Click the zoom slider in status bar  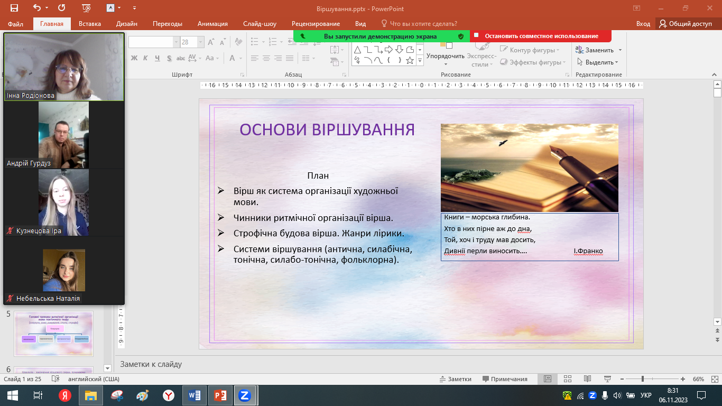[x=642, y=379]
